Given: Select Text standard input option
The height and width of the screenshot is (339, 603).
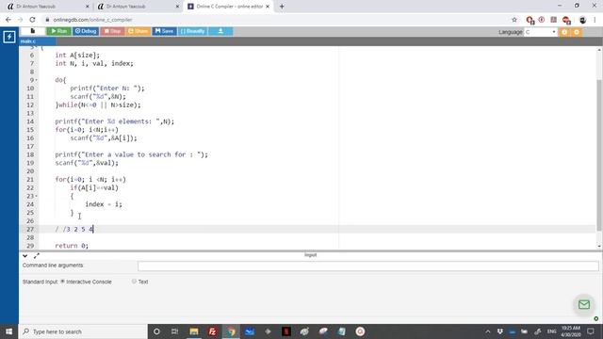Looking at the screenshot, I should tap(134, 282).
